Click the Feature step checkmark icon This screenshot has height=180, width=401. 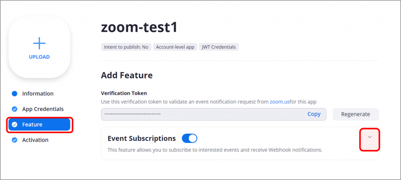(x=15, y=125)
